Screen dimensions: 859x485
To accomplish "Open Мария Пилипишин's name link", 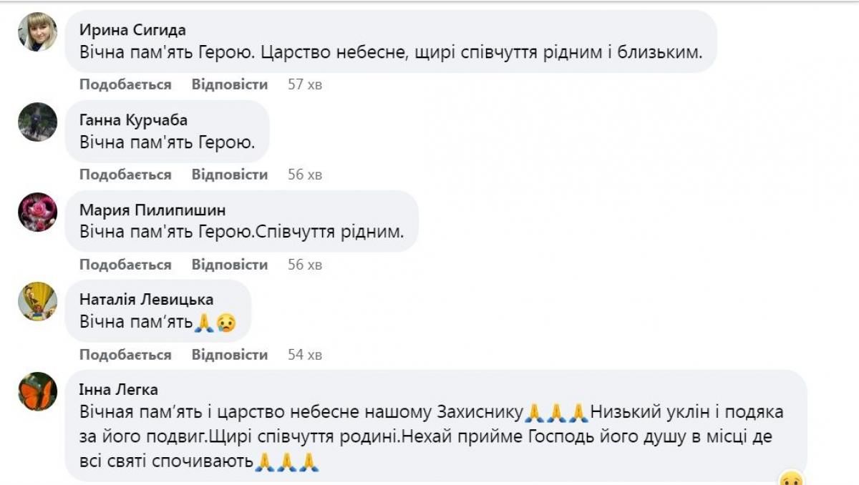I will (x=152, y=210).
